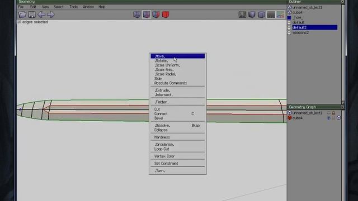Toggle wireframe icon for cube4 in Geometry Graph

tap(338, 118)
